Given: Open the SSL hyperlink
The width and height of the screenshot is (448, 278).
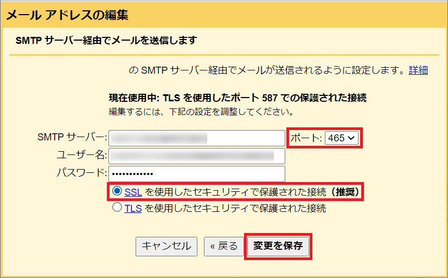Looking at the screenshot, I should tap(133, 191).
